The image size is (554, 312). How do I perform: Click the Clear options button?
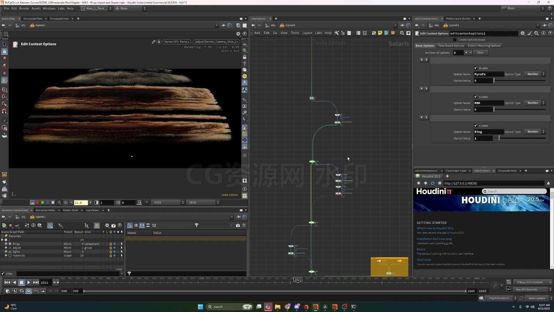[480, 53]
